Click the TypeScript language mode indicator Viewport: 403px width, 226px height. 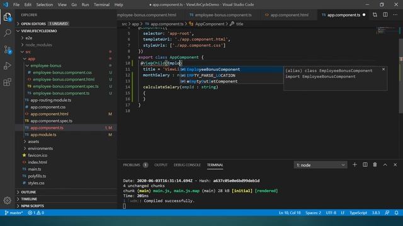click(x=358, y=213)
